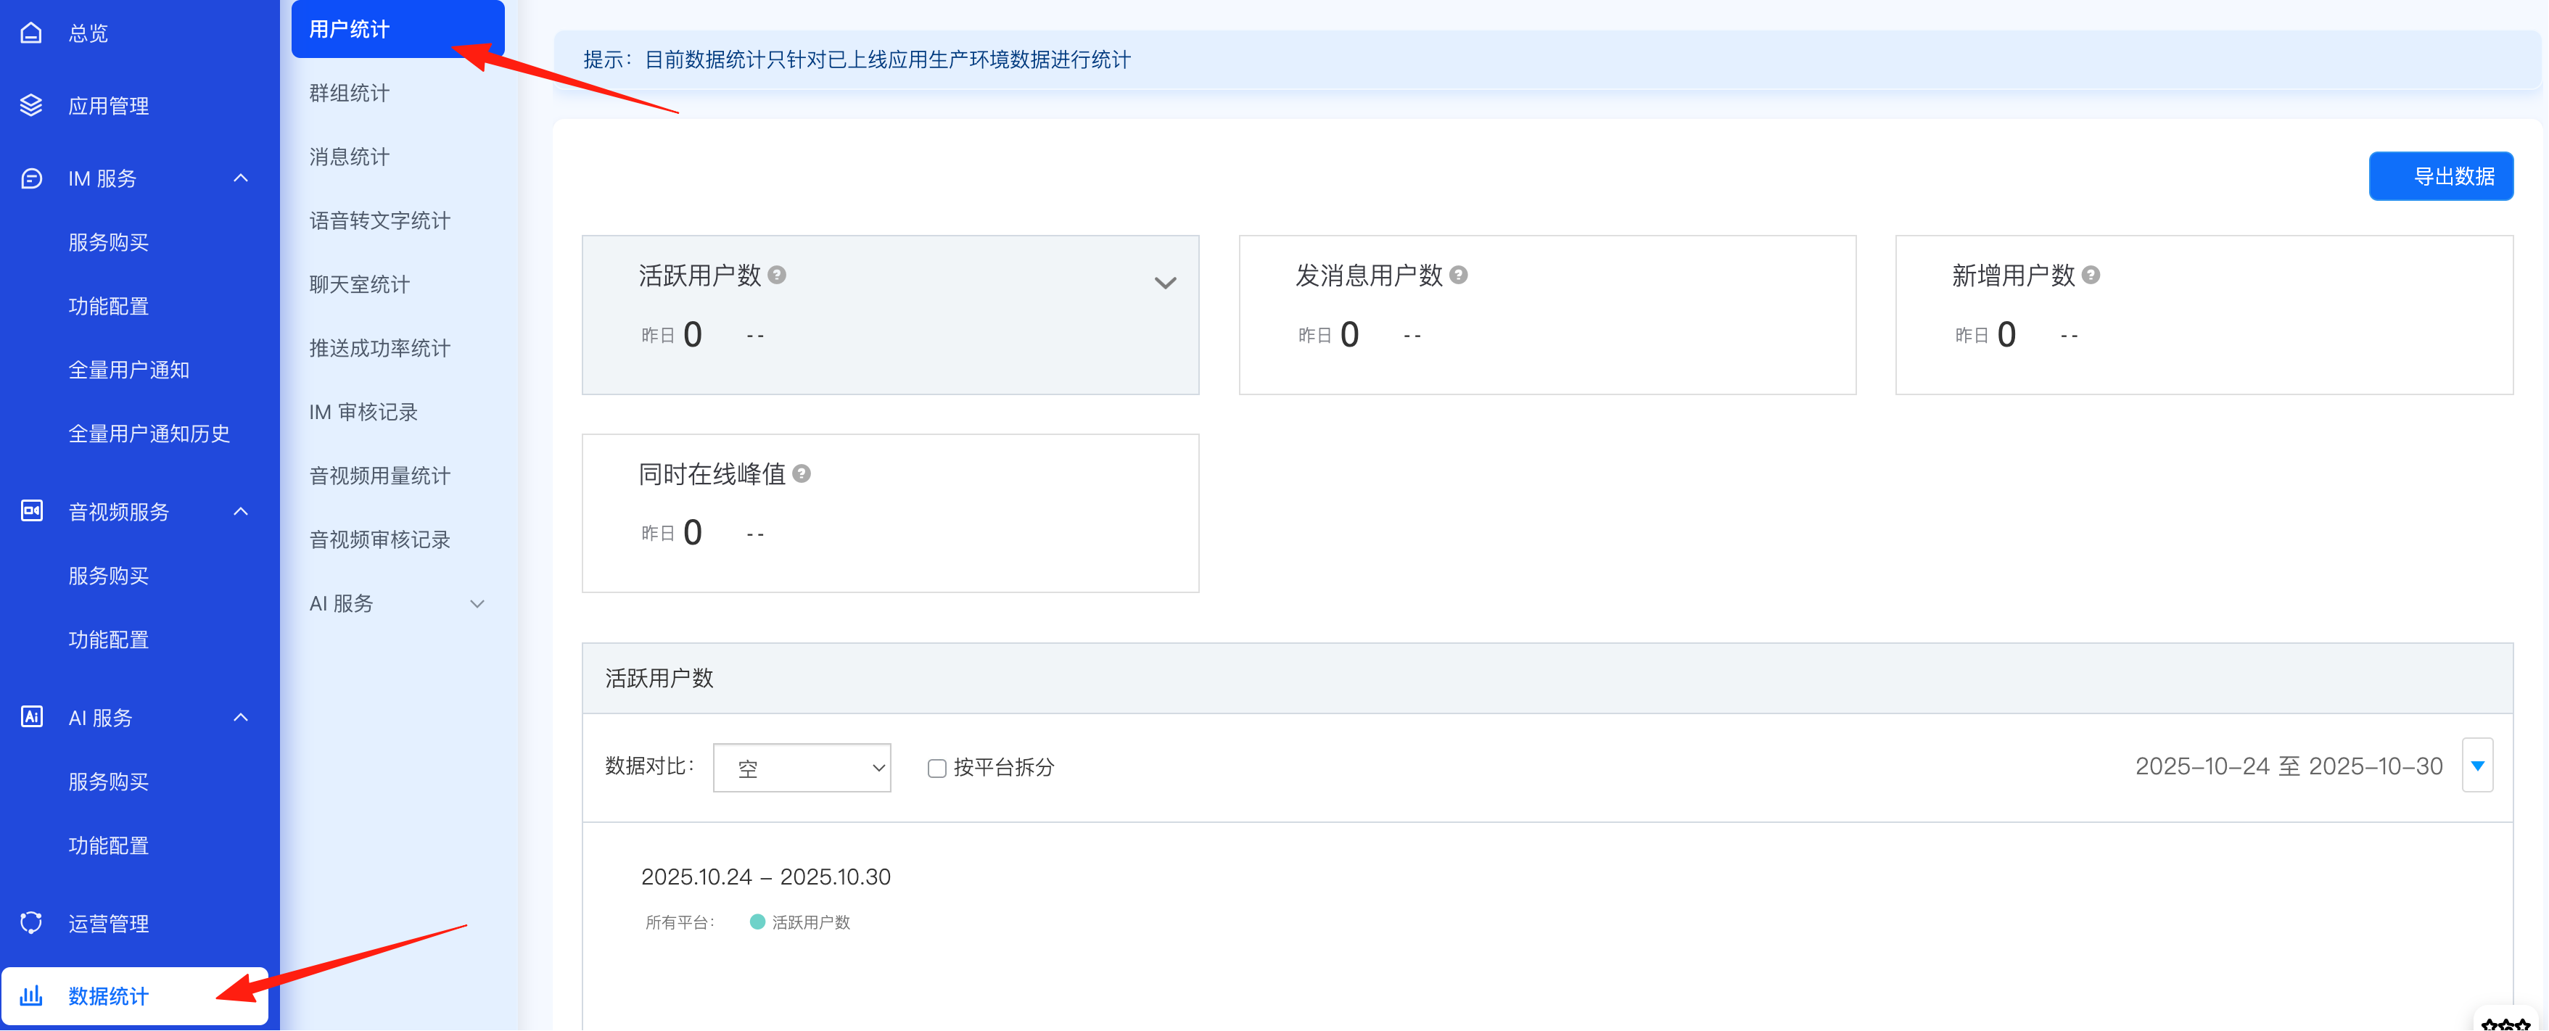
Task: Click the 数据统计 bar chart icon
Action: [x=32, y=995]
